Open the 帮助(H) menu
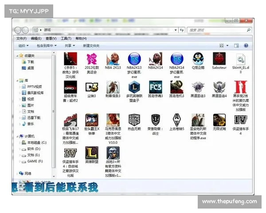Screen dimensions: 266x213 tap(81, 39)
